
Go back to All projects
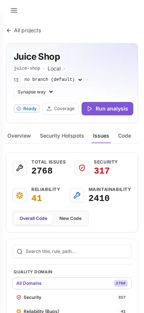24,30
